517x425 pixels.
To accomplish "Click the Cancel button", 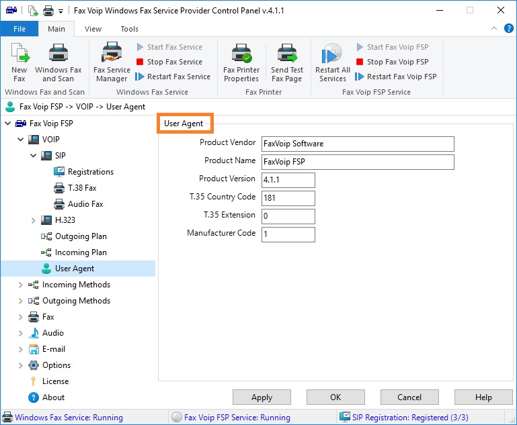I will pyautogui.click(x=409, y=397).
